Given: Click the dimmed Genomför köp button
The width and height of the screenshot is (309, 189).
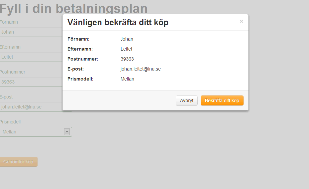Looking at the screenshot, I should tap(18, 162).
